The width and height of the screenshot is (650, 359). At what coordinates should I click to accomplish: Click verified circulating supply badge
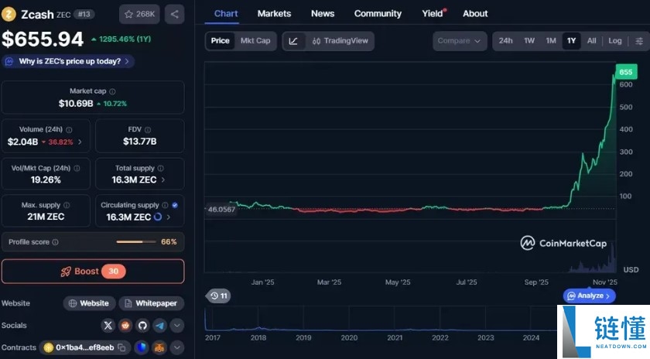175,205
